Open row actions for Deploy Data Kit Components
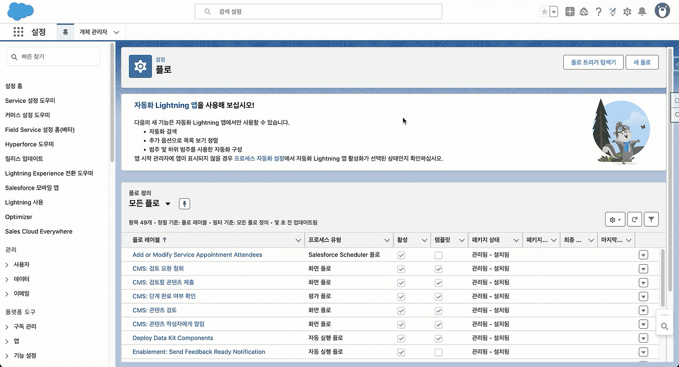679x367 pixels. tap(643, 338)
